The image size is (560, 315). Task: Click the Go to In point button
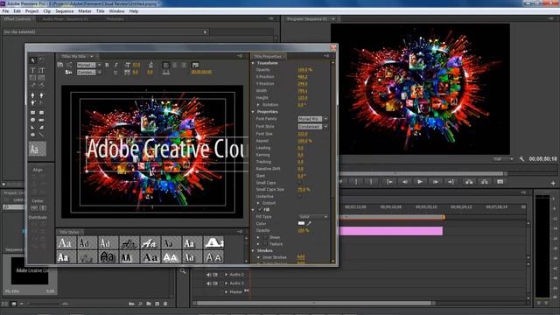389,182
